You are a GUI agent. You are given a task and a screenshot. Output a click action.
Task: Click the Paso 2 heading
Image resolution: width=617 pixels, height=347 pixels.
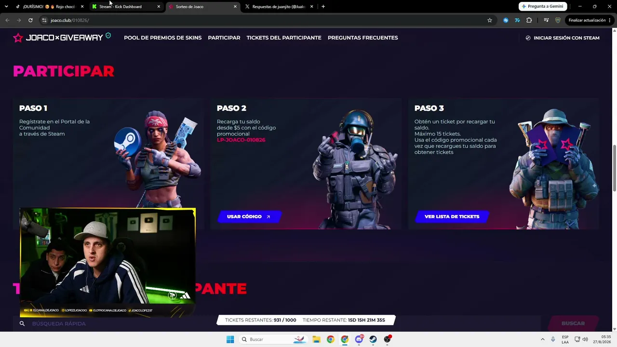tap(231, 108)
